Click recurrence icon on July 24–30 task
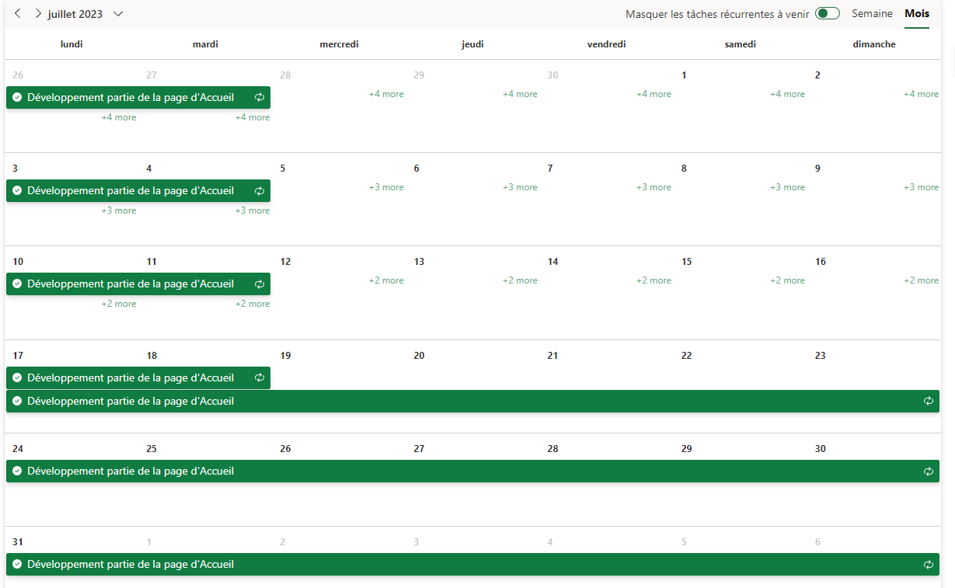 tap(928, 471)
